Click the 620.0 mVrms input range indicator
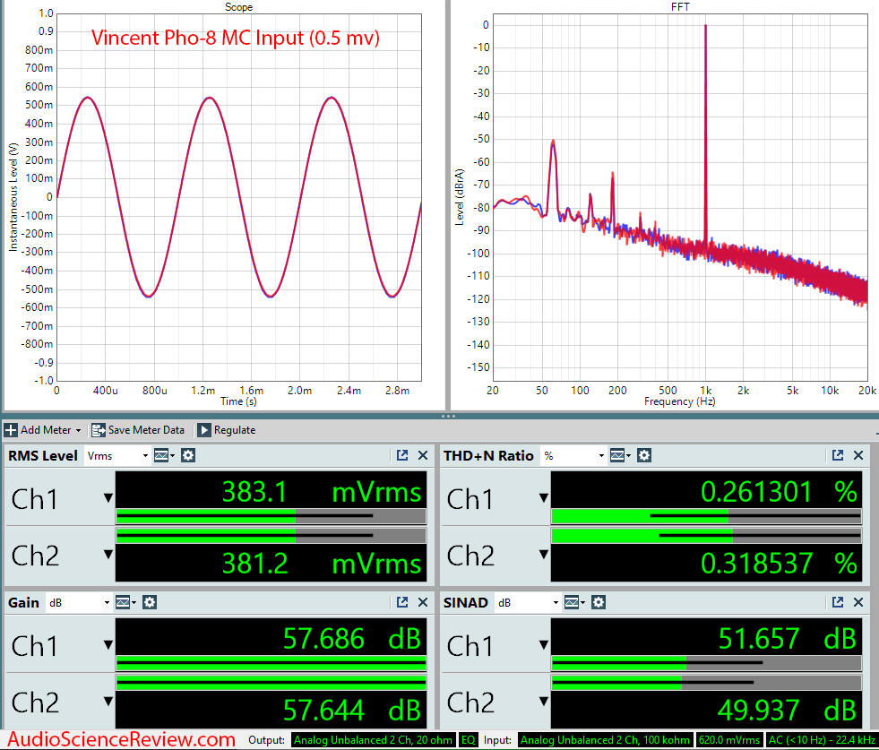 click(x=729, y=740)
